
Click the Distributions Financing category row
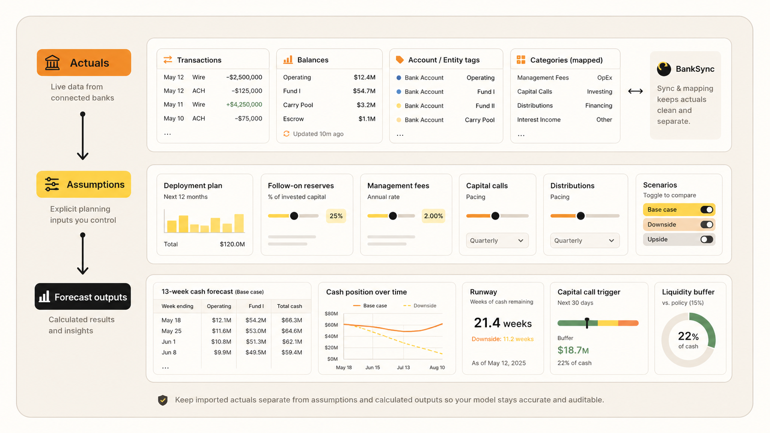[x=565, y=105]
